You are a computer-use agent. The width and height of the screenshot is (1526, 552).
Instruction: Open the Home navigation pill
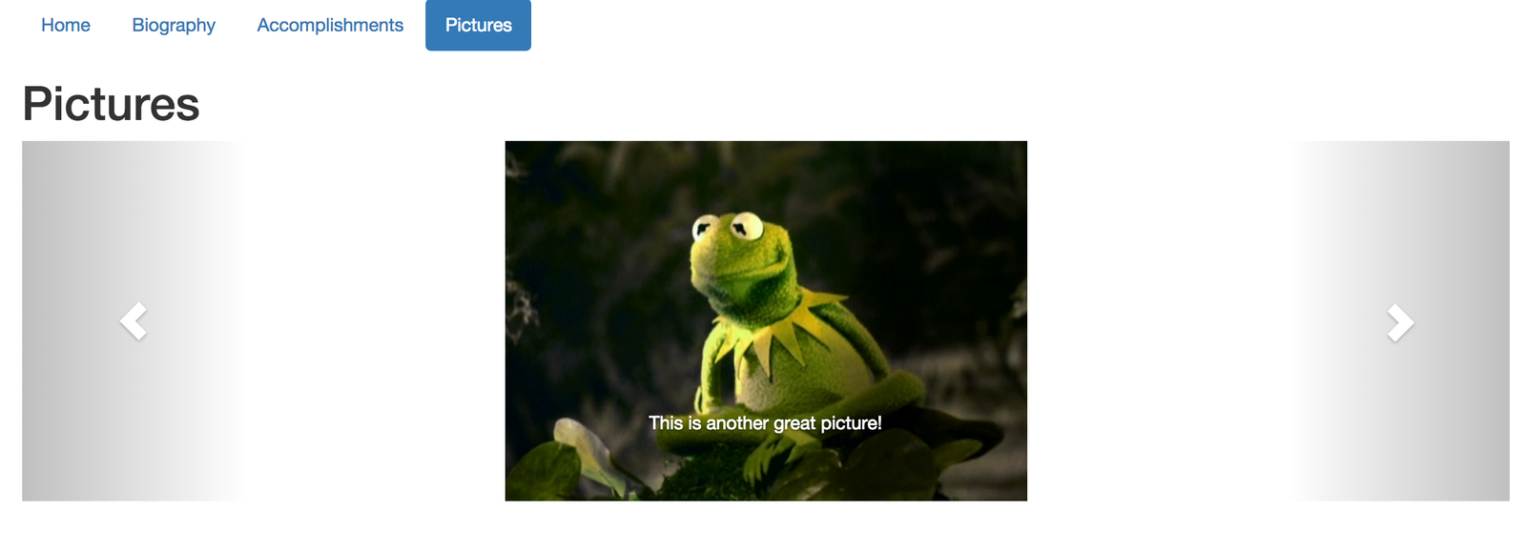[x=66, y=25]
